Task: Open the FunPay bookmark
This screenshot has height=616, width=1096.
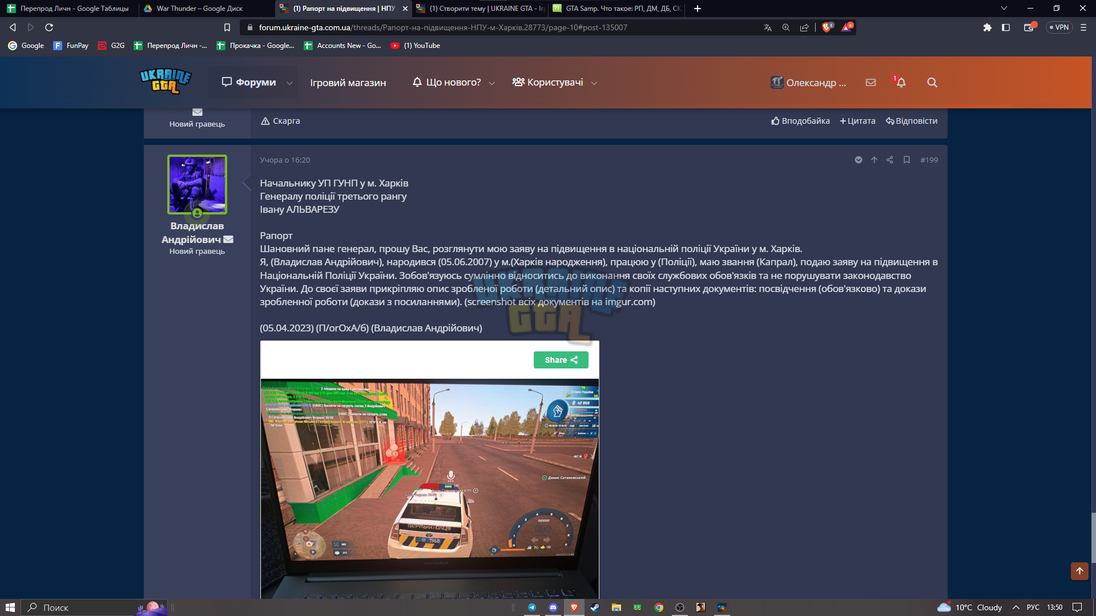Action: pos(71,46)
